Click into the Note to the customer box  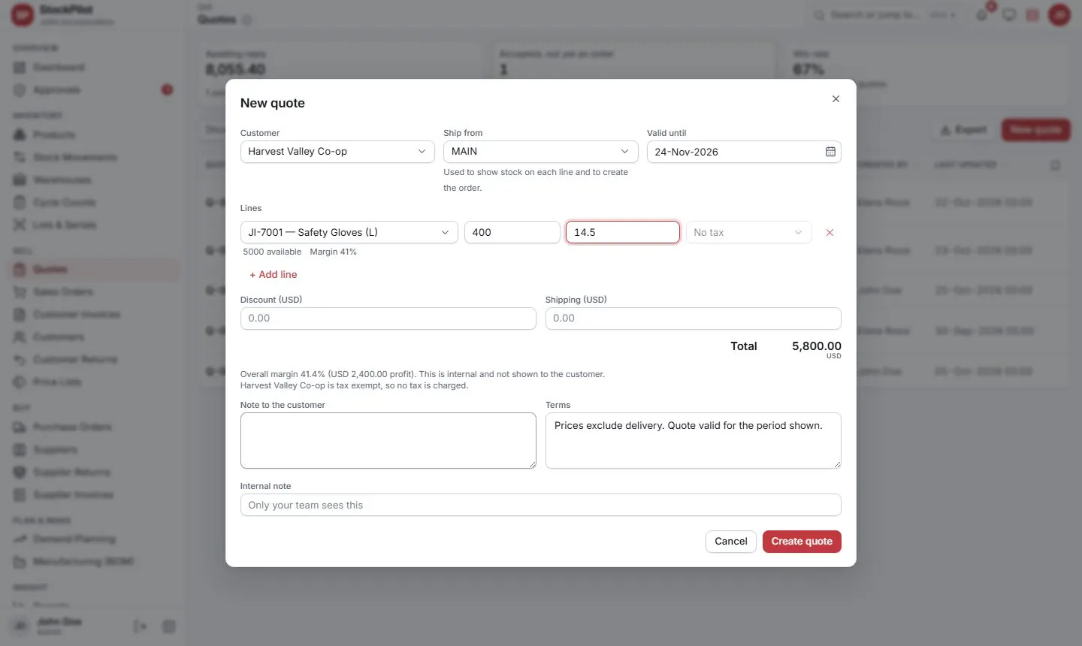pyautogui.click(x=388, y=440)
